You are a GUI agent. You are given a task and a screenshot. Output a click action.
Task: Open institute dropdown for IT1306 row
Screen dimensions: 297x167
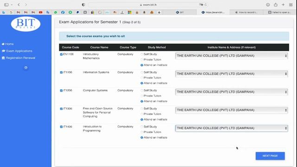coord(232,110)
